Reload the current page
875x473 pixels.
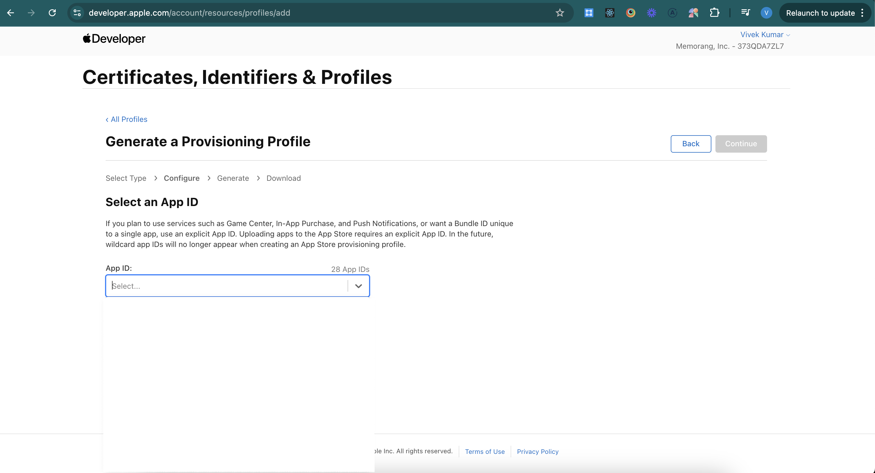(x=52, y=13)
